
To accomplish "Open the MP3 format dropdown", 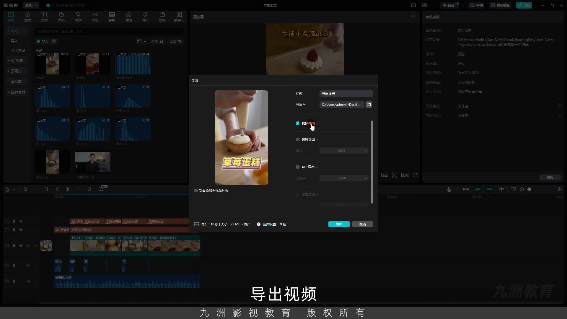I will 344,151.
